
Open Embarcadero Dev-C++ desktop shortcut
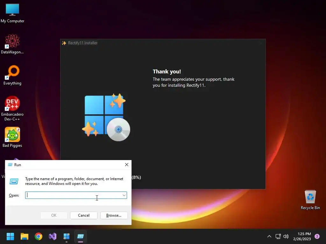click(x=12, y=108)
